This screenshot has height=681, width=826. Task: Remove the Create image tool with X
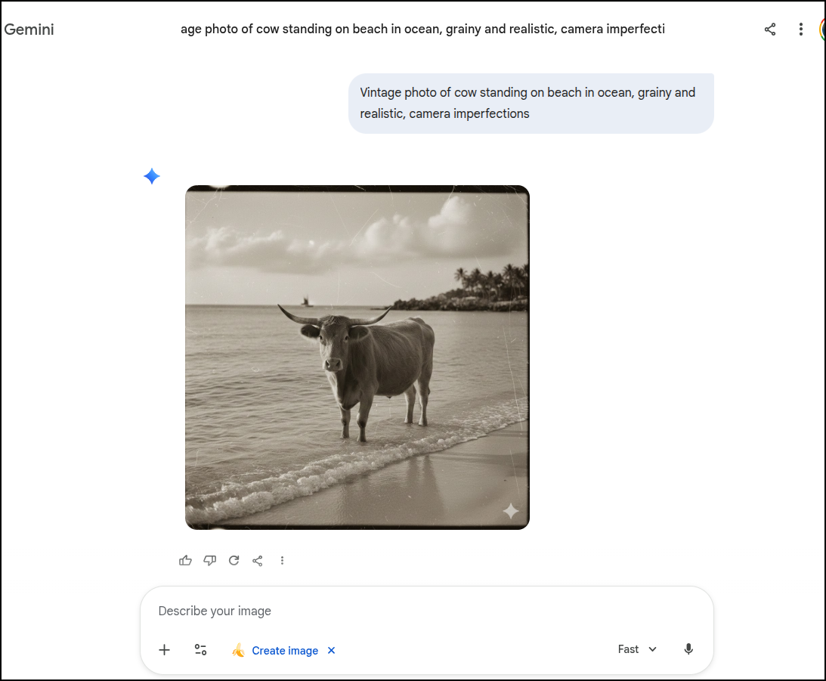pyautogui.click(x=331, y=651)
